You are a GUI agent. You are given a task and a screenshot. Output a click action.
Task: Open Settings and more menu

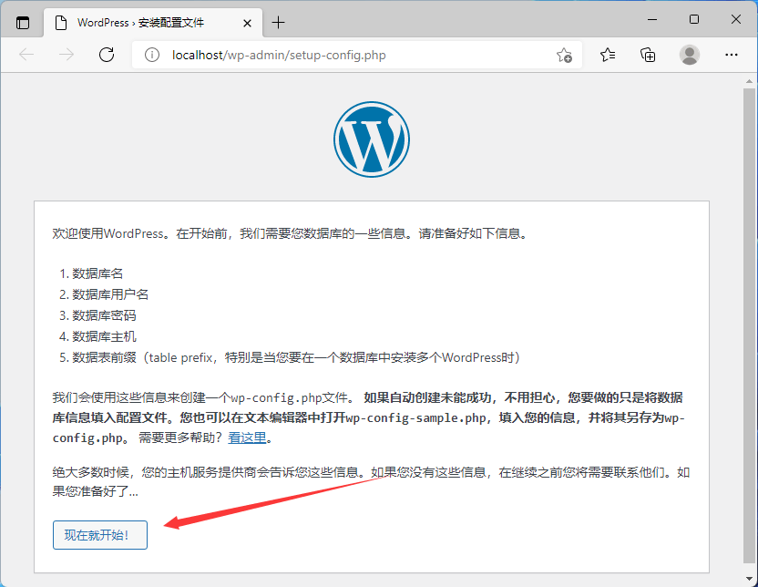[732, 55]
